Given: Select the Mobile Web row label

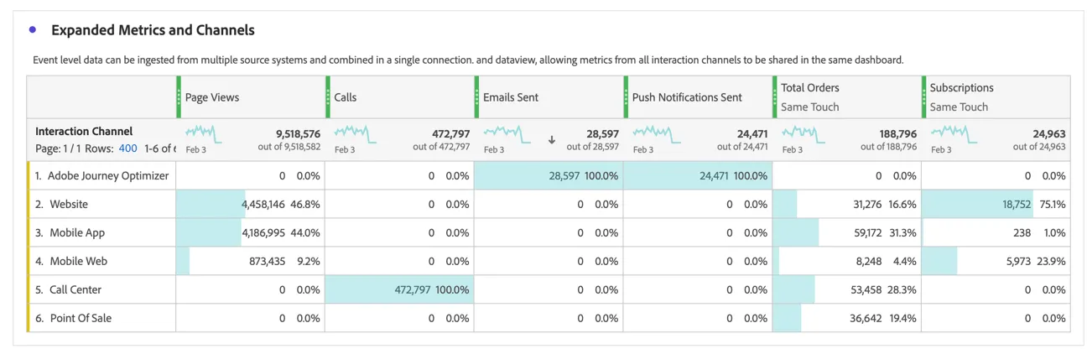Looking at the screenshot, I should click(x=78, y=261).
